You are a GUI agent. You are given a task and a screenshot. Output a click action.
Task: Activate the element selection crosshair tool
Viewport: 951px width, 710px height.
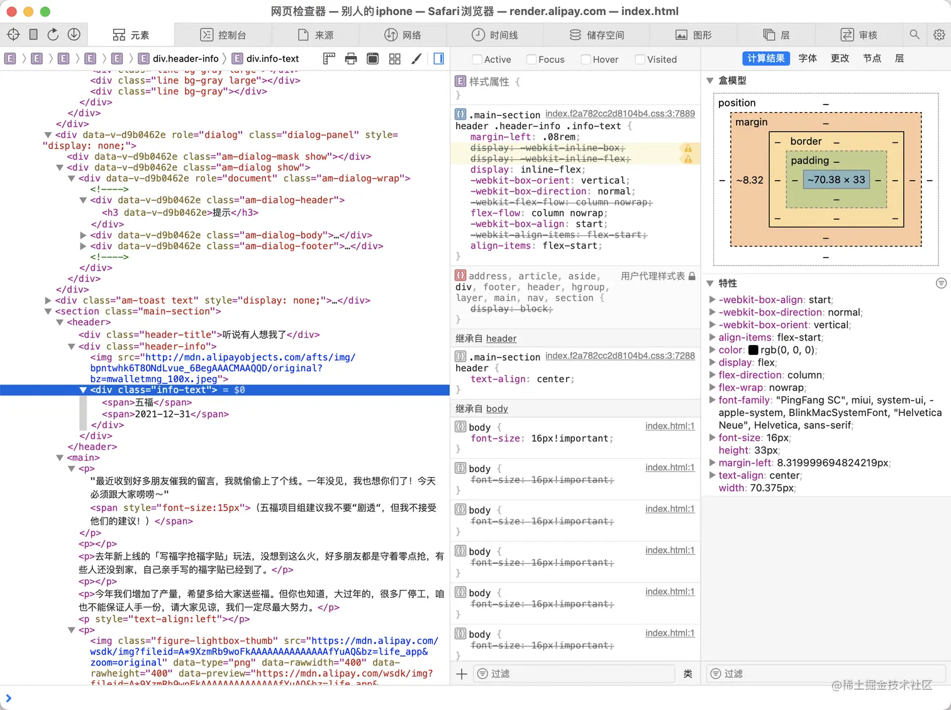tap(13, 35)
